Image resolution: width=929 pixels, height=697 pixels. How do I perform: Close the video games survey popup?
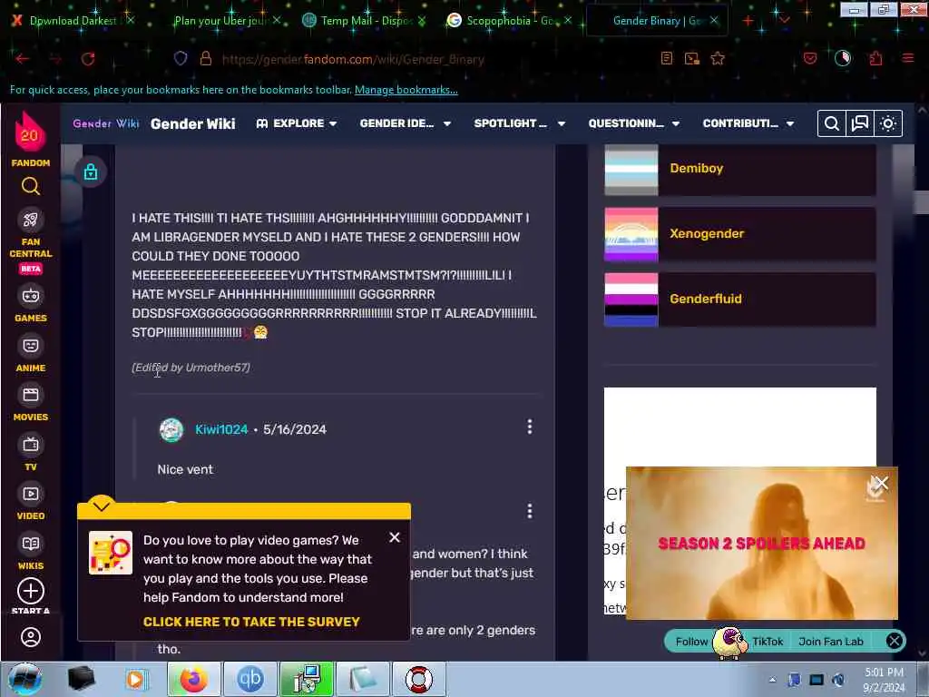tap(395, 537)
